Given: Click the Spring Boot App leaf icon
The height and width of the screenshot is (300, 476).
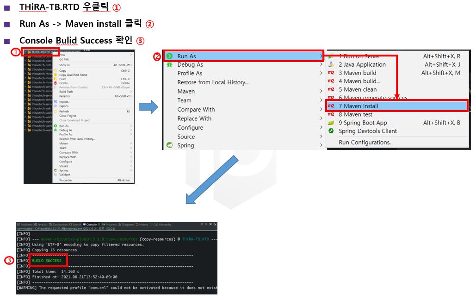Looking at the screenshot, I should click(331, 123).
